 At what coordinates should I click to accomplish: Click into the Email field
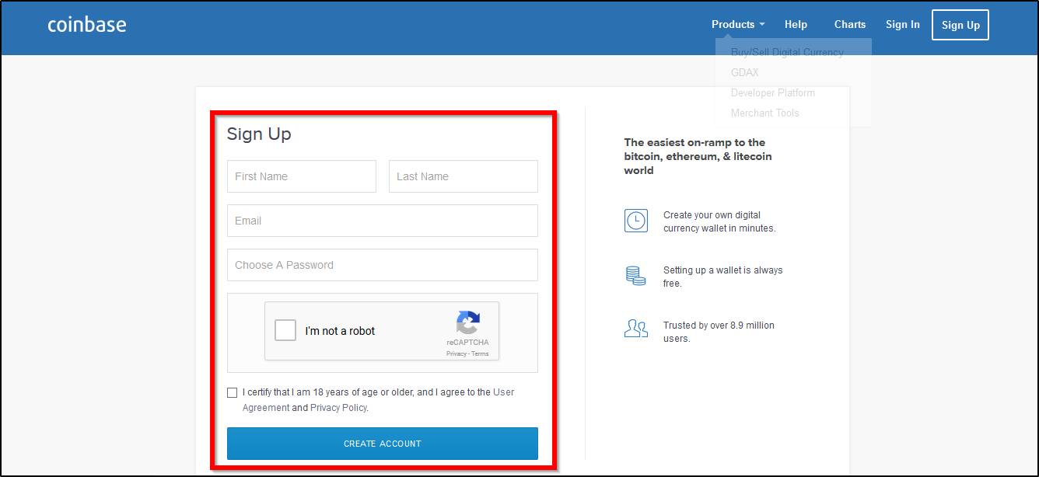click(383, 221)
